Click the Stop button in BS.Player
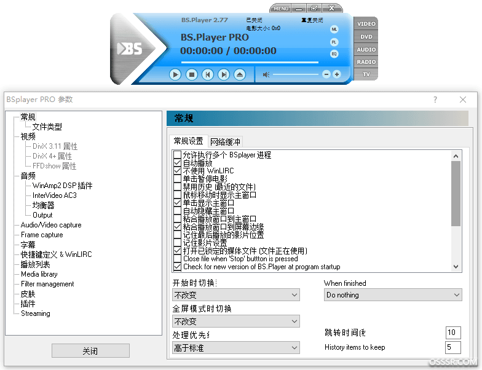 pyautogui.click(x=192, y=74)
